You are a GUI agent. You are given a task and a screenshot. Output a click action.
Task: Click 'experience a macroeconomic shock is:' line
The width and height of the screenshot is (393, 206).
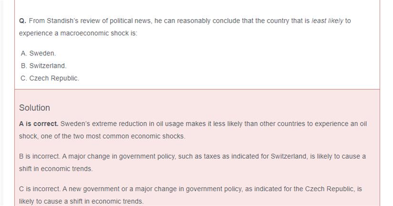(x=78, y=33)
